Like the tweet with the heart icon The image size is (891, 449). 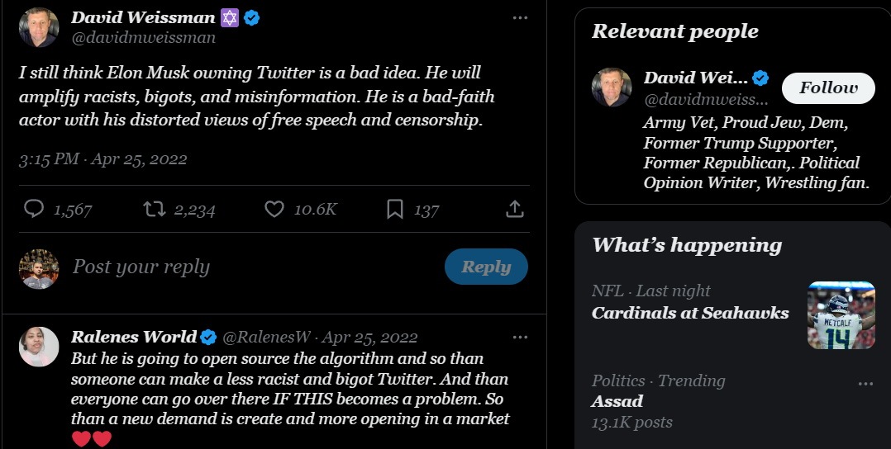pos(274,210)
